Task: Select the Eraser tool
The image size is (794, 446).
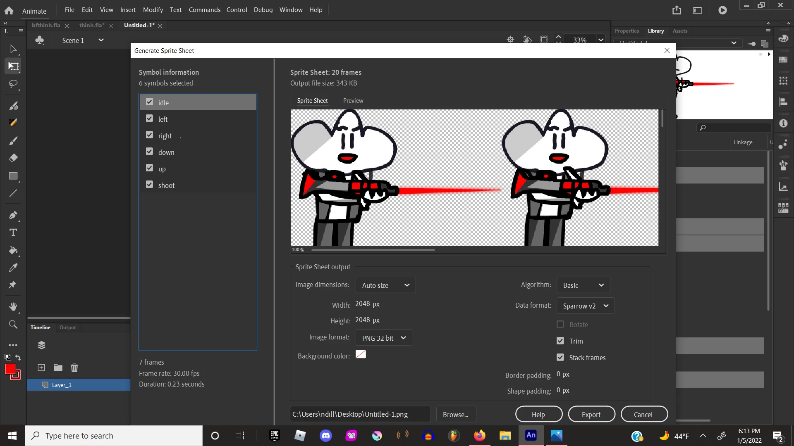Action: click(x=13, y=158)
